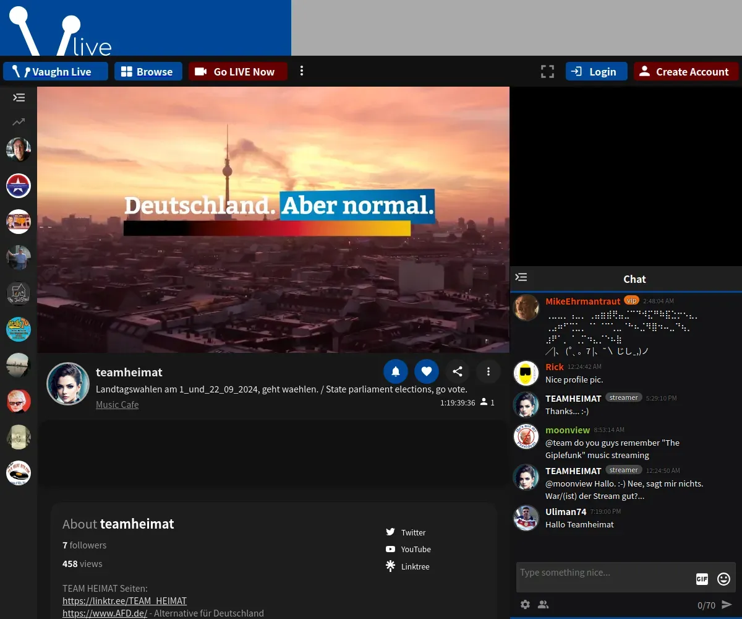This screenshot has width=742, height=619.
Task: Open Uliman74's chat avatar
Action: (526, 518)
